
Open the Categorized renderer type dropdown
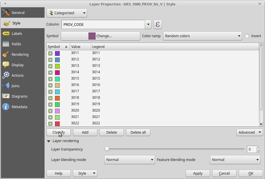coord(67,13)
